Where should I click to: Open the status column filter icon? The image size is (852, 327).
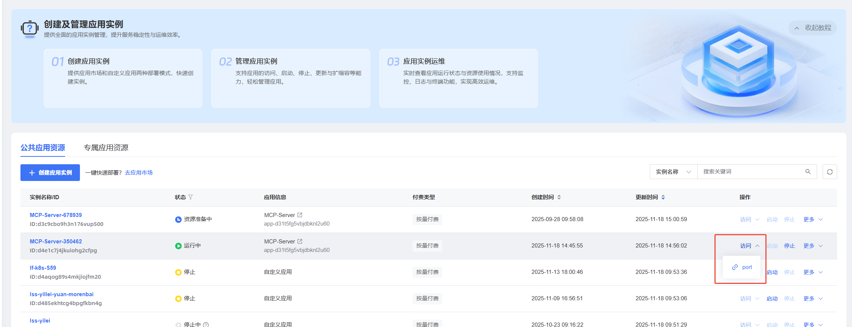click(x=191, y=197)
